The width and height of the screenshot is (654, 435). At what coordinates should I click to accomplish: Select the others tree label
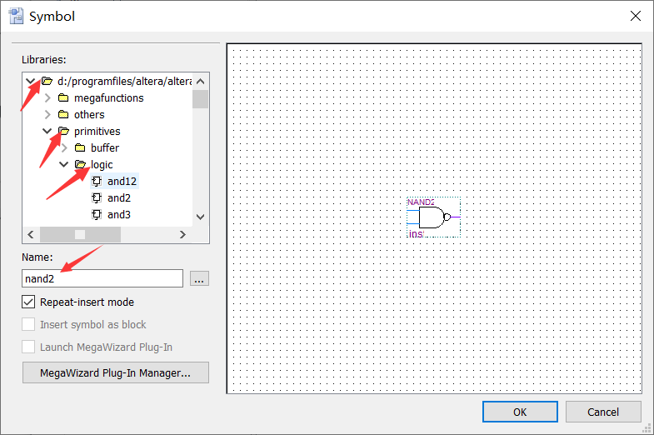89,114
